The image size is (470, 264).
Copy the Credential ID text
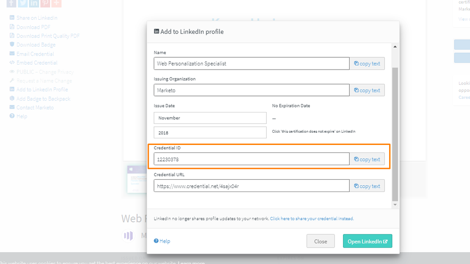367,159
